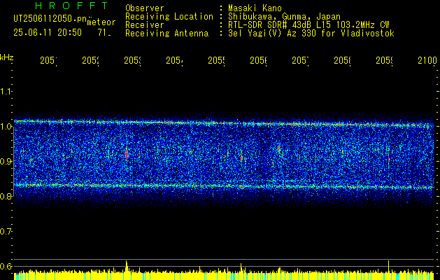Viewport: 440px width, 280px height.
Task: Click the date 25.06.11 20:50 text
Action: point(48,33)
